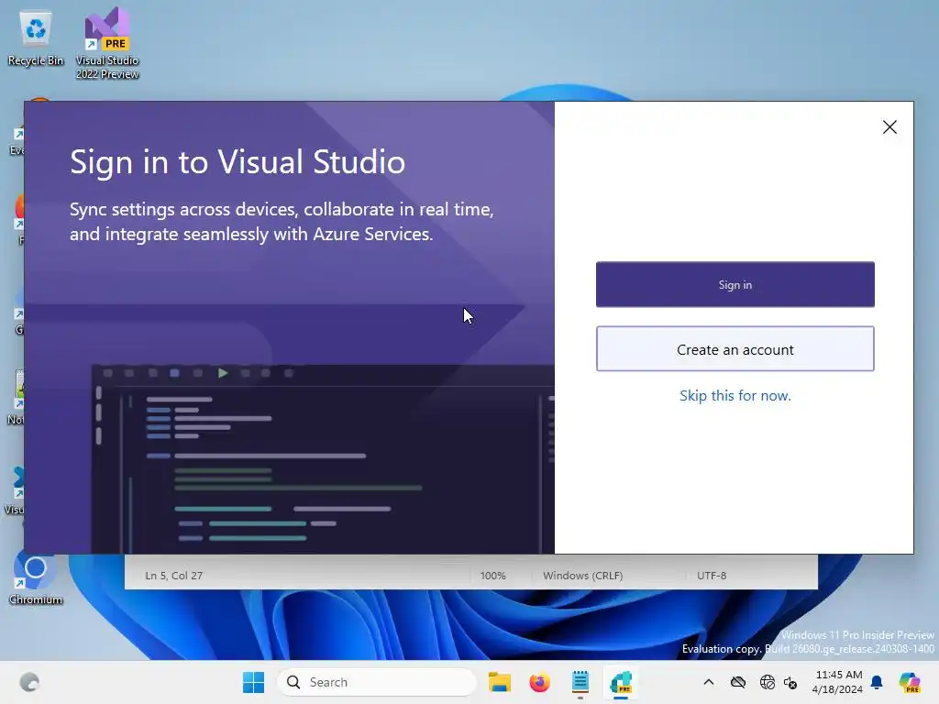Launch Firefox from the taskbar

pyautogui.click(x=539, y=682)
